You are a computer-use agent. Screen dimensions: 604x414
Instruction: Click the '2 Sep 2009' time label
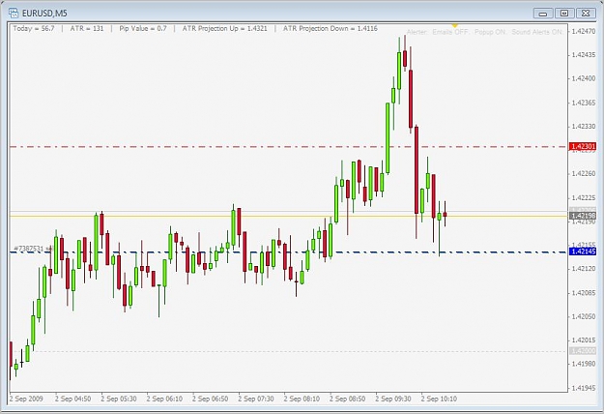coord(26,399)
